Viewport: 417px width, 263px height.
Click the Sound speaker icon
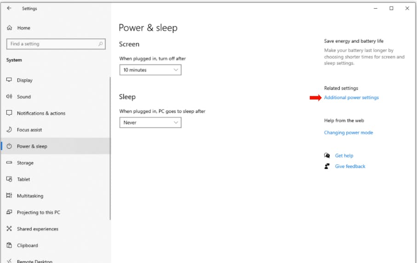point(9,97)
